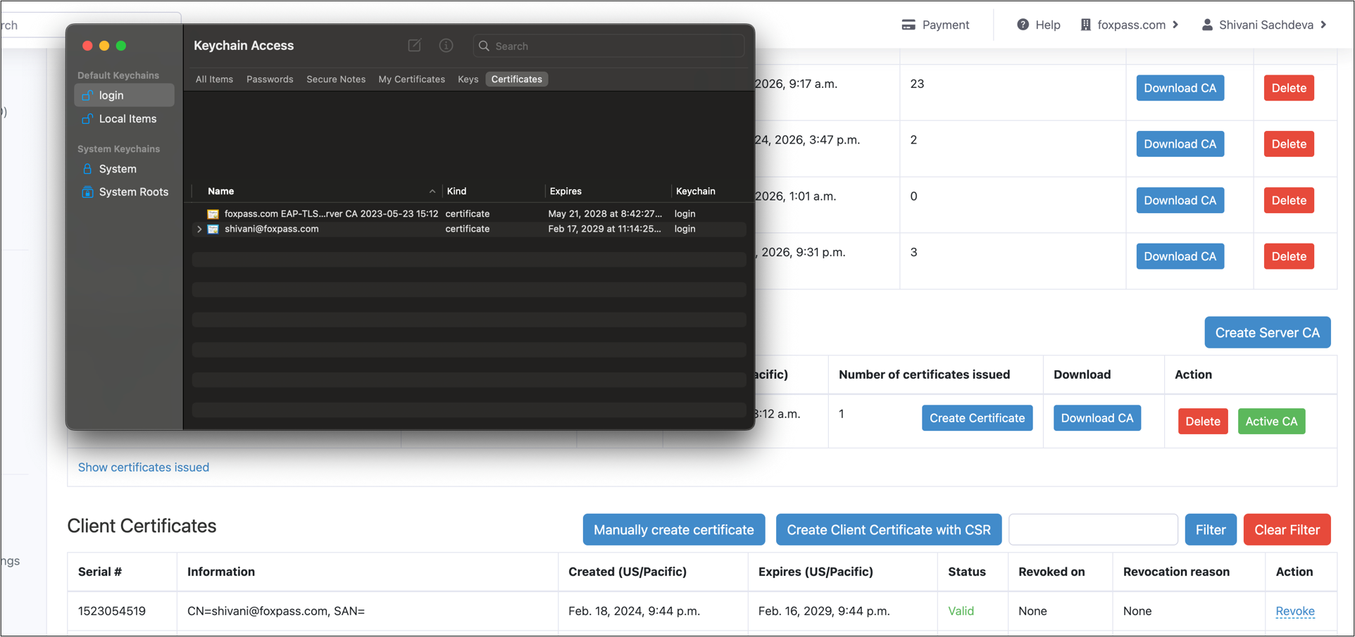Click the Feb 17, 2029 expiry cell
Image resolution: width=1355 pixels, height=637 pixels.
tap(604, 229)
